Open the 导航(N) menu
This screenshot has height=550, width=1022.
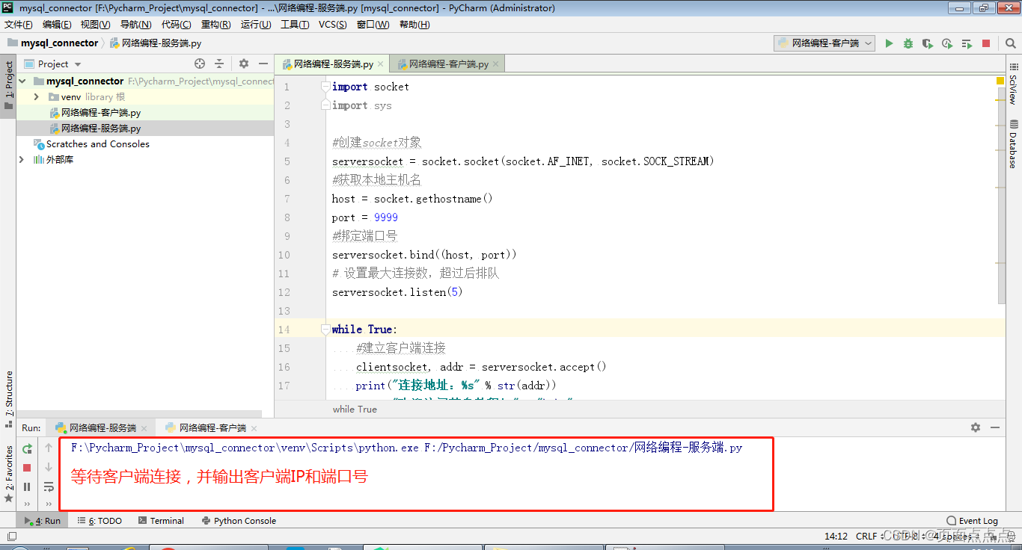(x=135, y=25)
